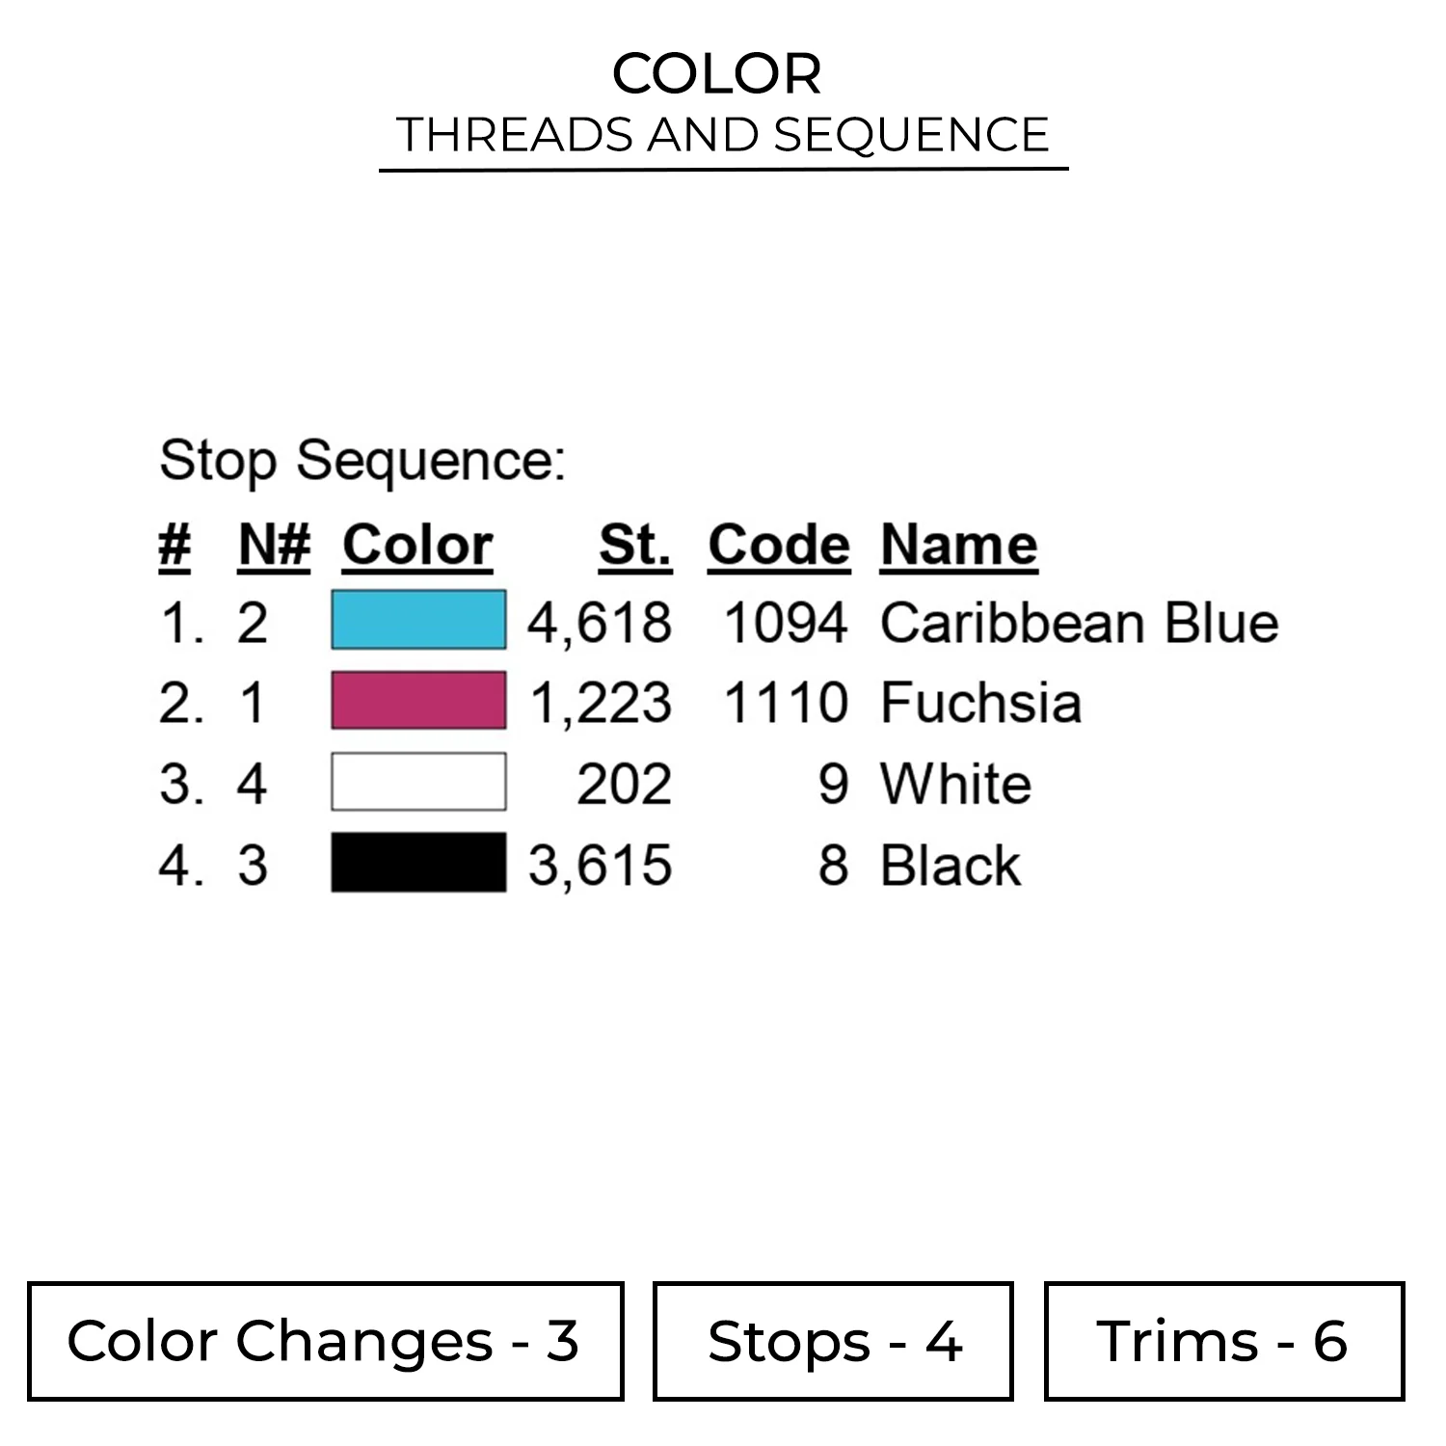Click the Color Changes - 3 box
The height and width of the screenshot is (1446, 1446).
coord(325,1341)
